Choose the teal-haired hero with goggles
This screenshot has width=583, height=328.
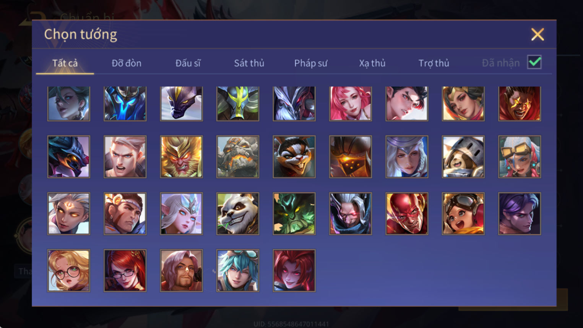(x=238, y=271)
